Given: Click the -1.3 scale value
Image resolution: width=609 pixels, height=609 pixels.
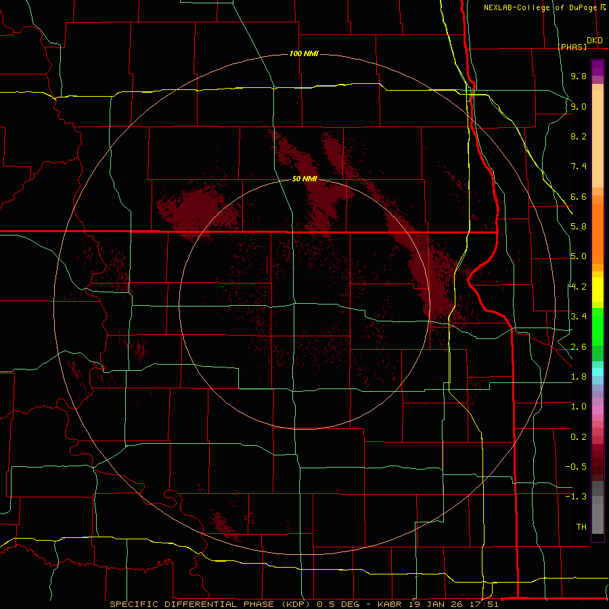Looking at the screenshot, I should [x=576, y=497].
